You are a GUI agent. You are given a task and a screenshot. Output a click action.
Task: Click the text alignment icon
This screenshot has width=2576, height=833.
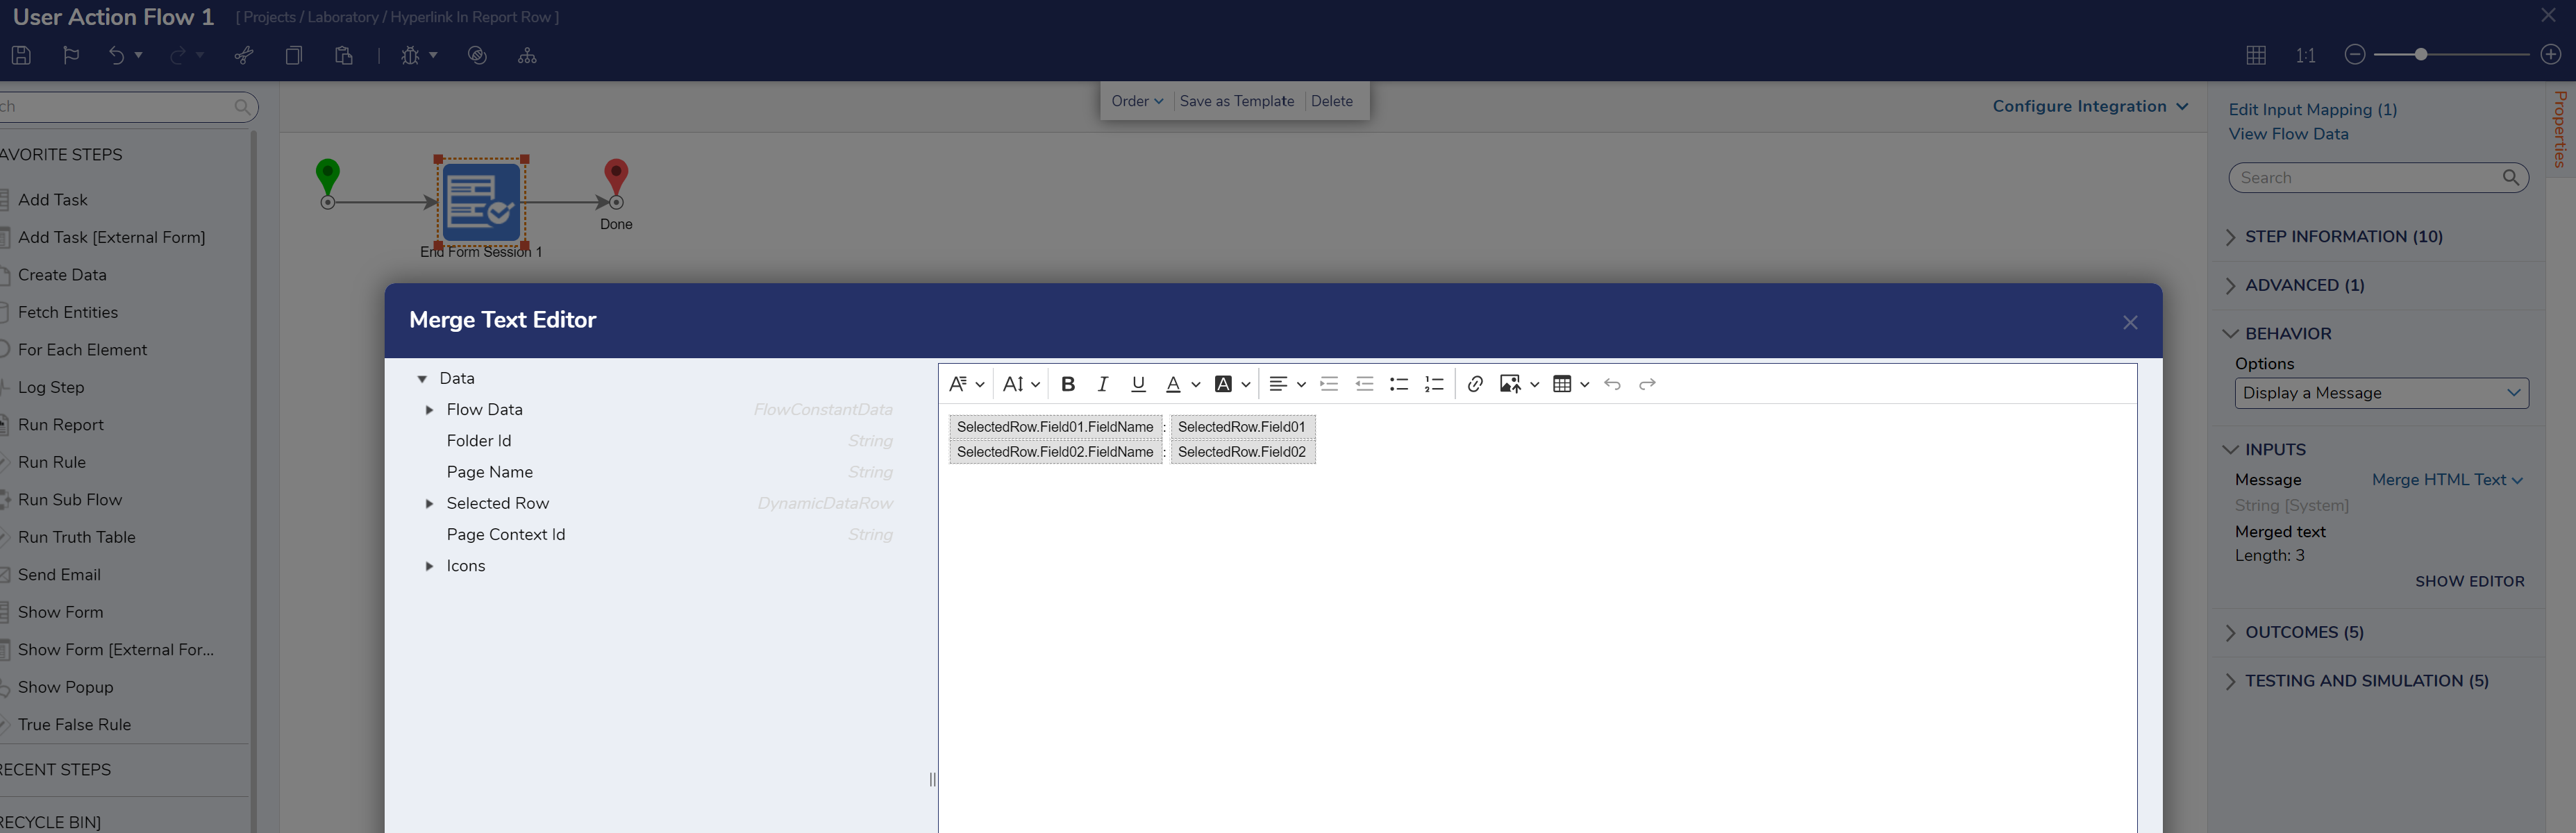point(1278,384)
